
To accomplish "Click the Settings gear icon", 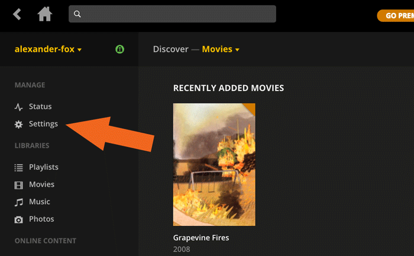I will 18,124.
